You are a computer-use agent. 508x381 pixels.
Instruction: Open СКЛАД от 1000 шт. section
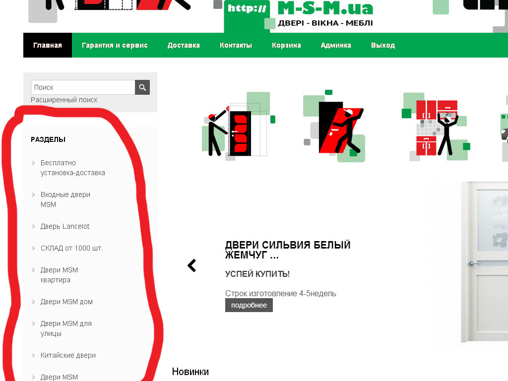point(71,248)
